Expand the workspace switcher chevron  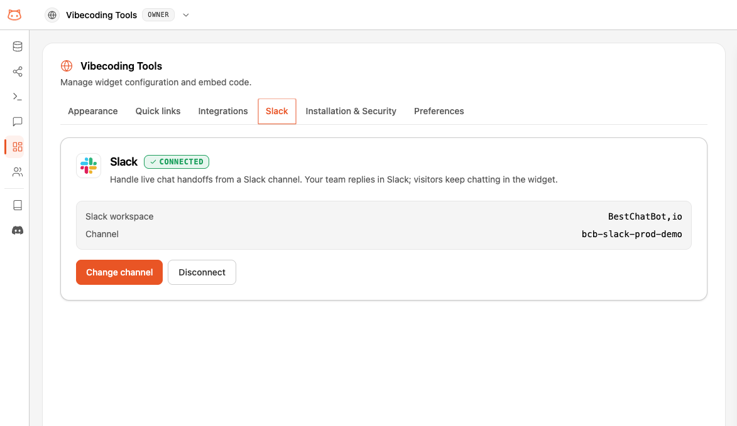pyautogui.click(x=185, y=15)
